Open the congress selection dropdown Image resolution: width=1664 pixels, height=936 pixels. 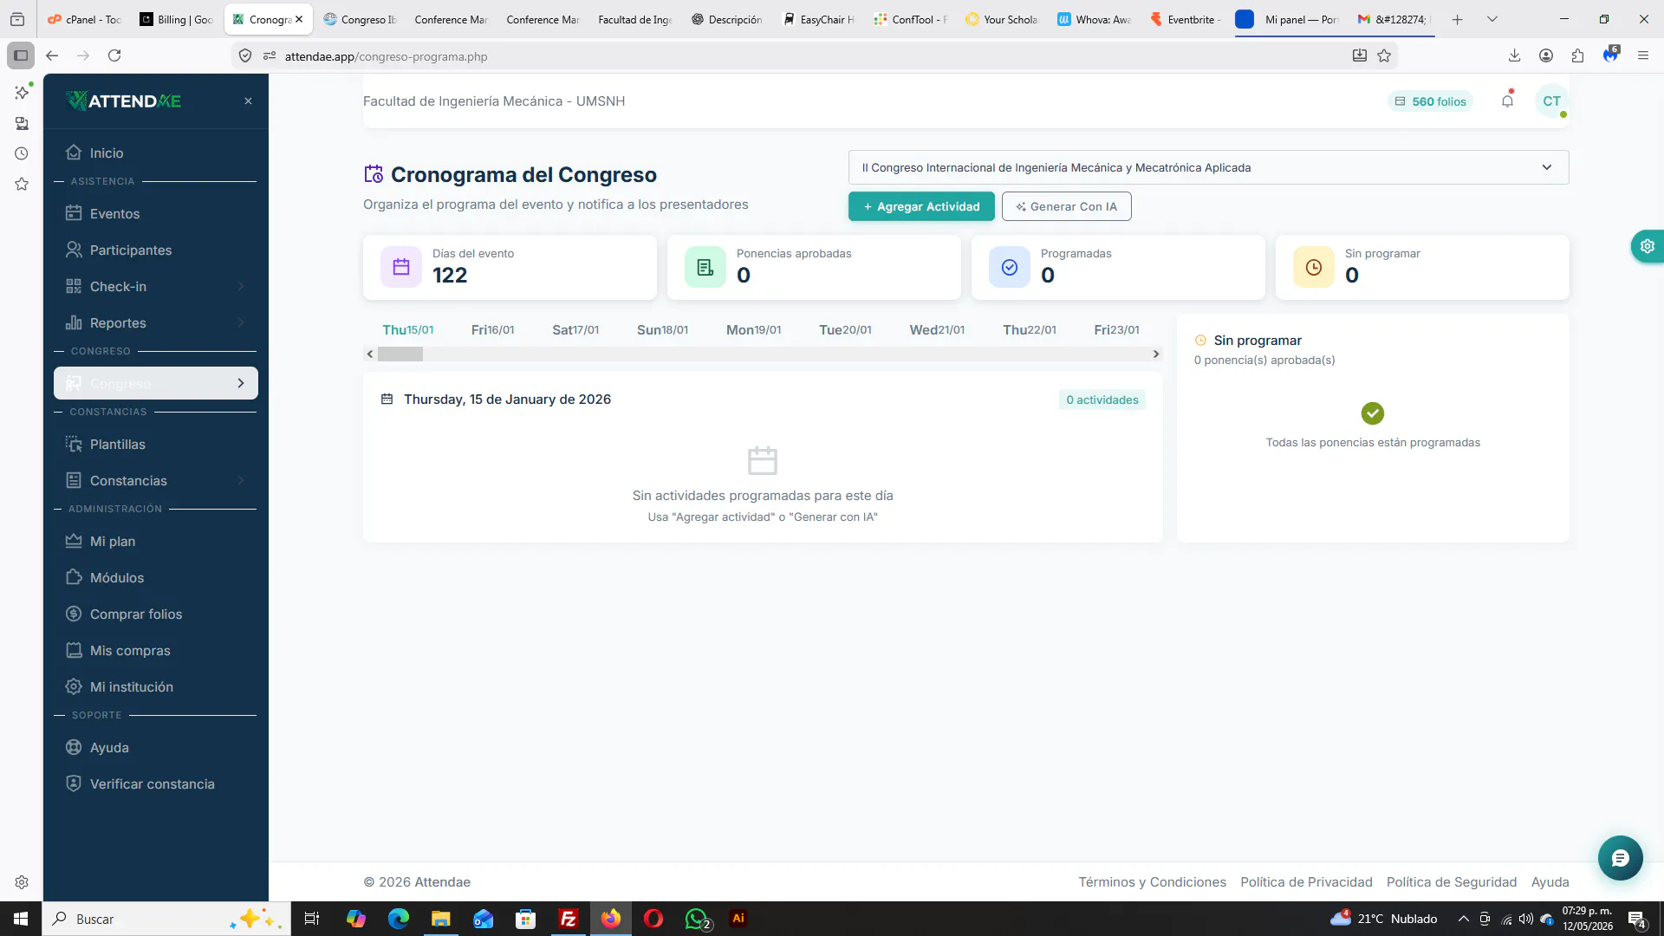pyautogui.click(x=1208, y=167)
